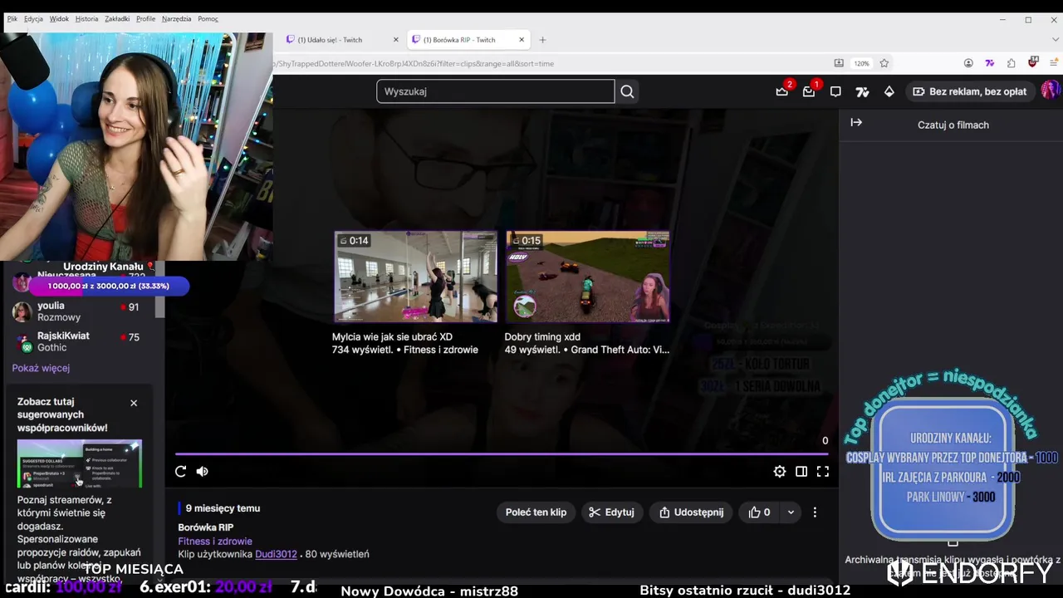This screenshot has height=598, width=1063.
Task: Open the Firefox account icon
Action: pos(968,63)
